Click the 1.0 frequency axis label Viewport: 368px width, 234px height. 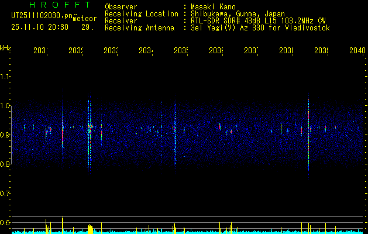click(5, 106)
